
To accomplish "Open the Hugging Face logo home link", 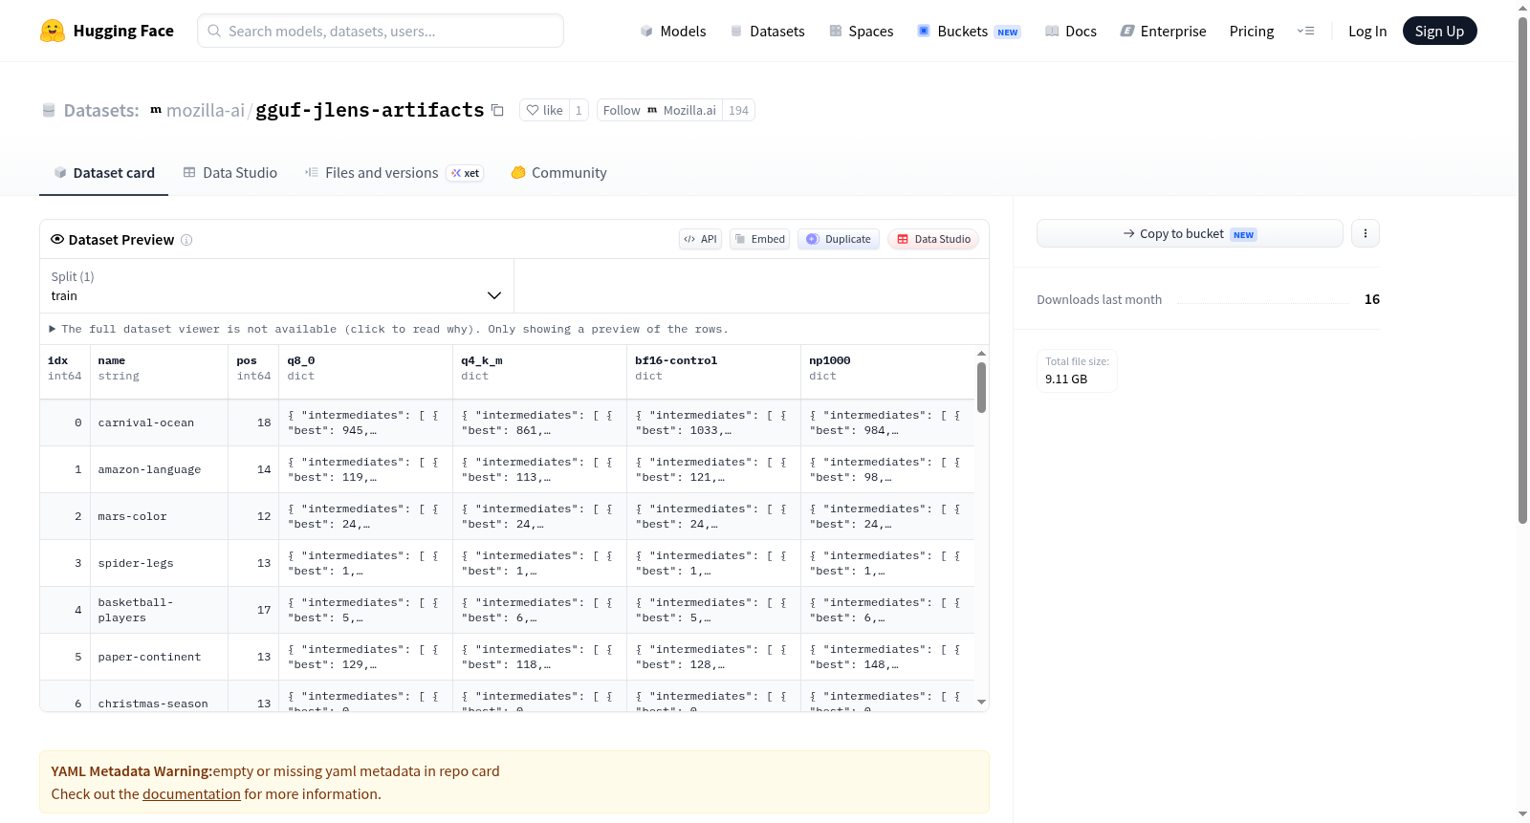I will 107,31.
